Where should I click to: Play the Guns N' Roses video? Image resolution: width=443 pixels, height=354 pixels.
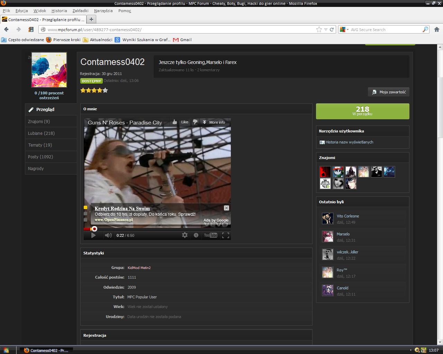[x=93, y=235]
